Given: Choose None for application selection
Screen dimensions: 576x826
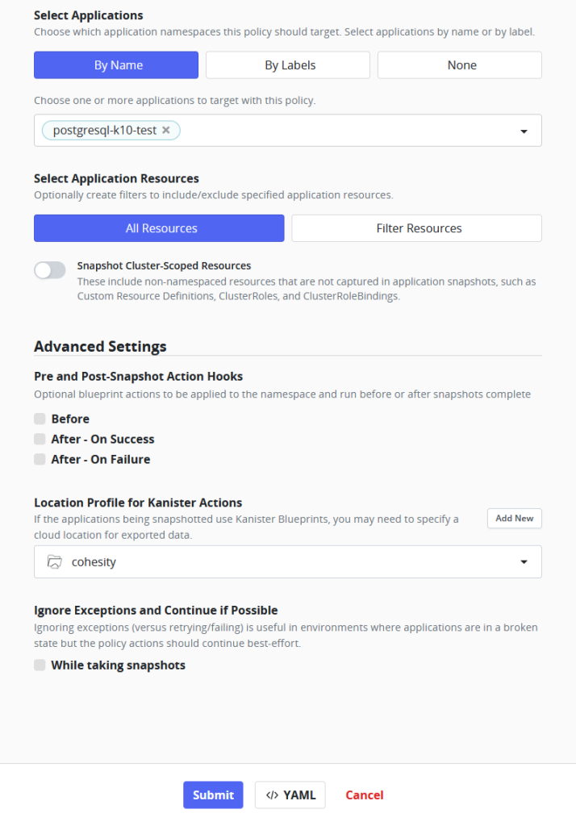Looking at the screenshot, I should 460,65.
